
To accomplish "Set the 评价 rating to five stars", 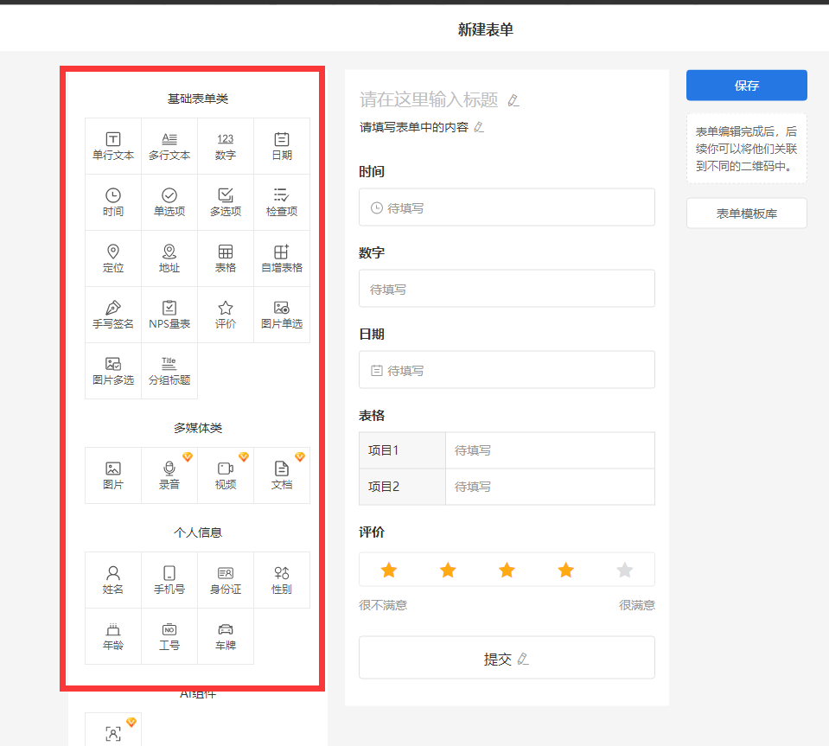I will pyautogui.click(x=625, y=570).
